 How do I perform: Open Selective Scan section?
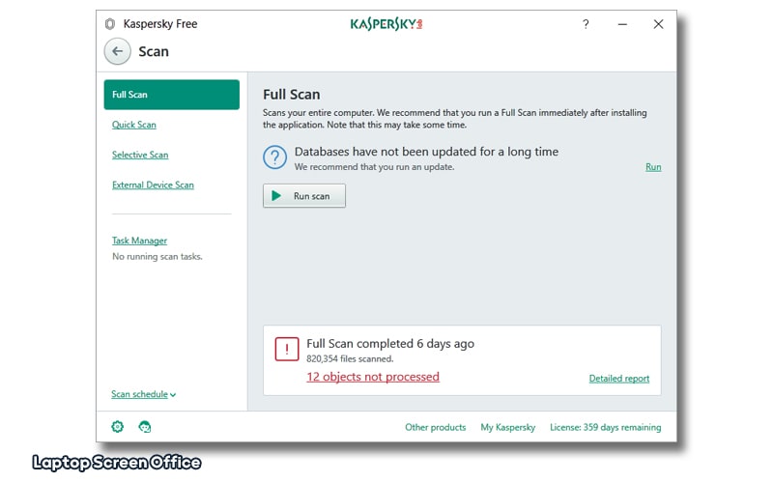click(x=140, y=155)
